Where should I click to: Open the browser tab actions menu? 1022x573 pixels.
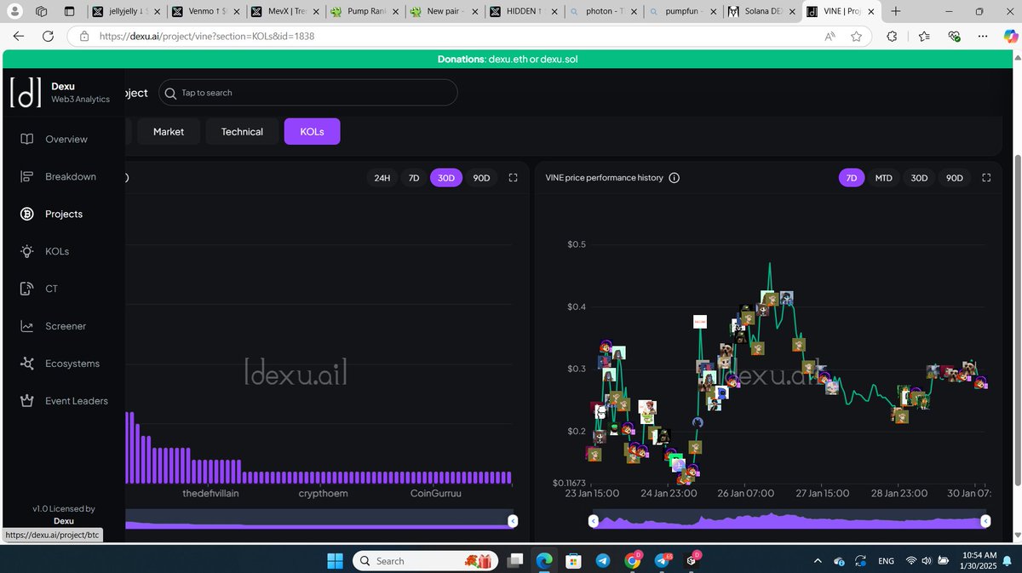pos(69,11)
